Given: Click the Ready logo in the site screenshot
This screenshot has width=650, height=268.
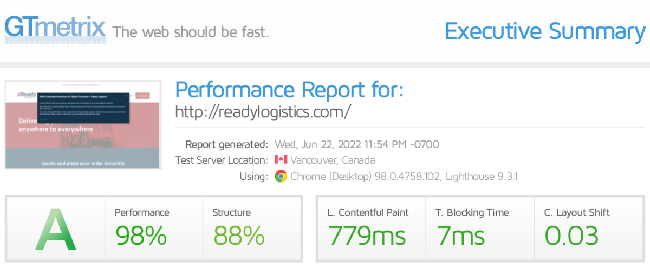Looking at the screenshot, I should tap(26, 95).
